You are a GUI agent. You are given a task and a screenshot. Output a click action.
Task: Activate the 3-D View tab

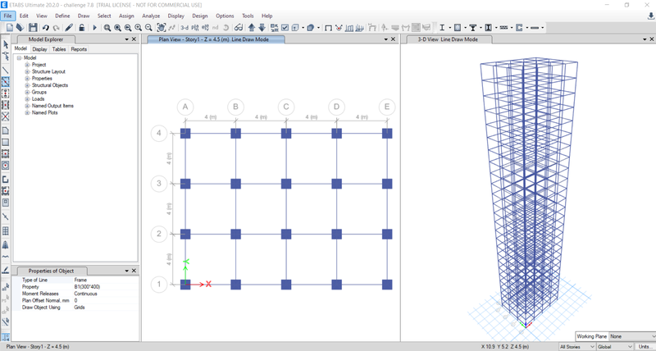[448, 39]
